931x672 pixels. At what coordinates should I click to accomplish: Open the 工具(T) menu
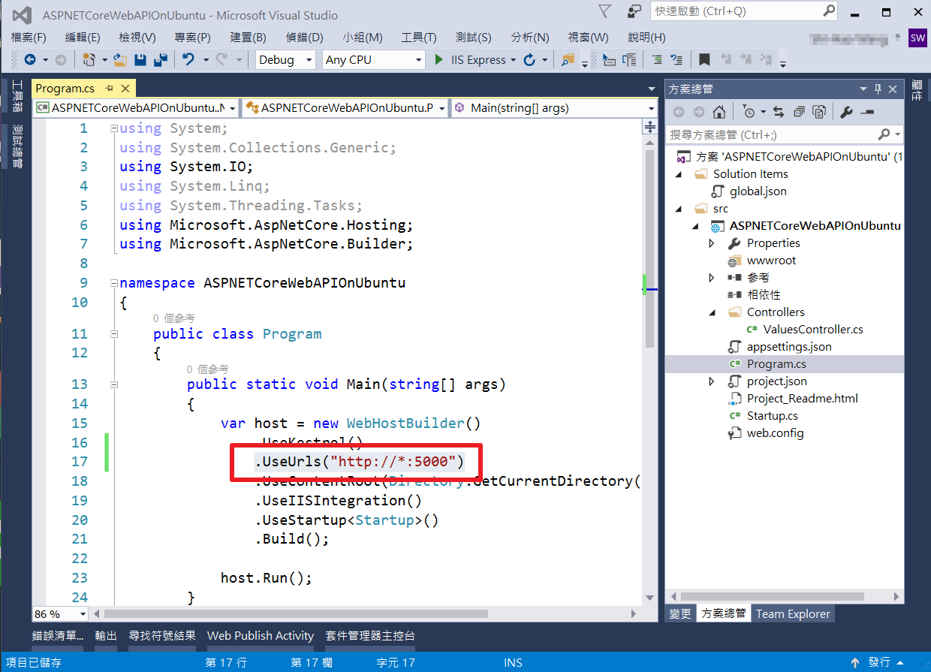(x=419, y=38)
